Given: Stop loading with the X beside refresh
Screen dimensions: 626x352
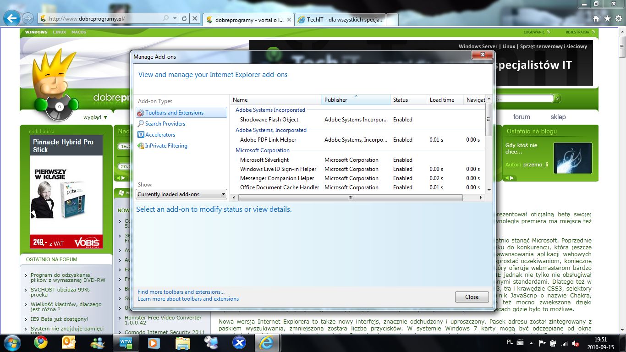Looking at the screenshot, I should click(x=195, y=19).
